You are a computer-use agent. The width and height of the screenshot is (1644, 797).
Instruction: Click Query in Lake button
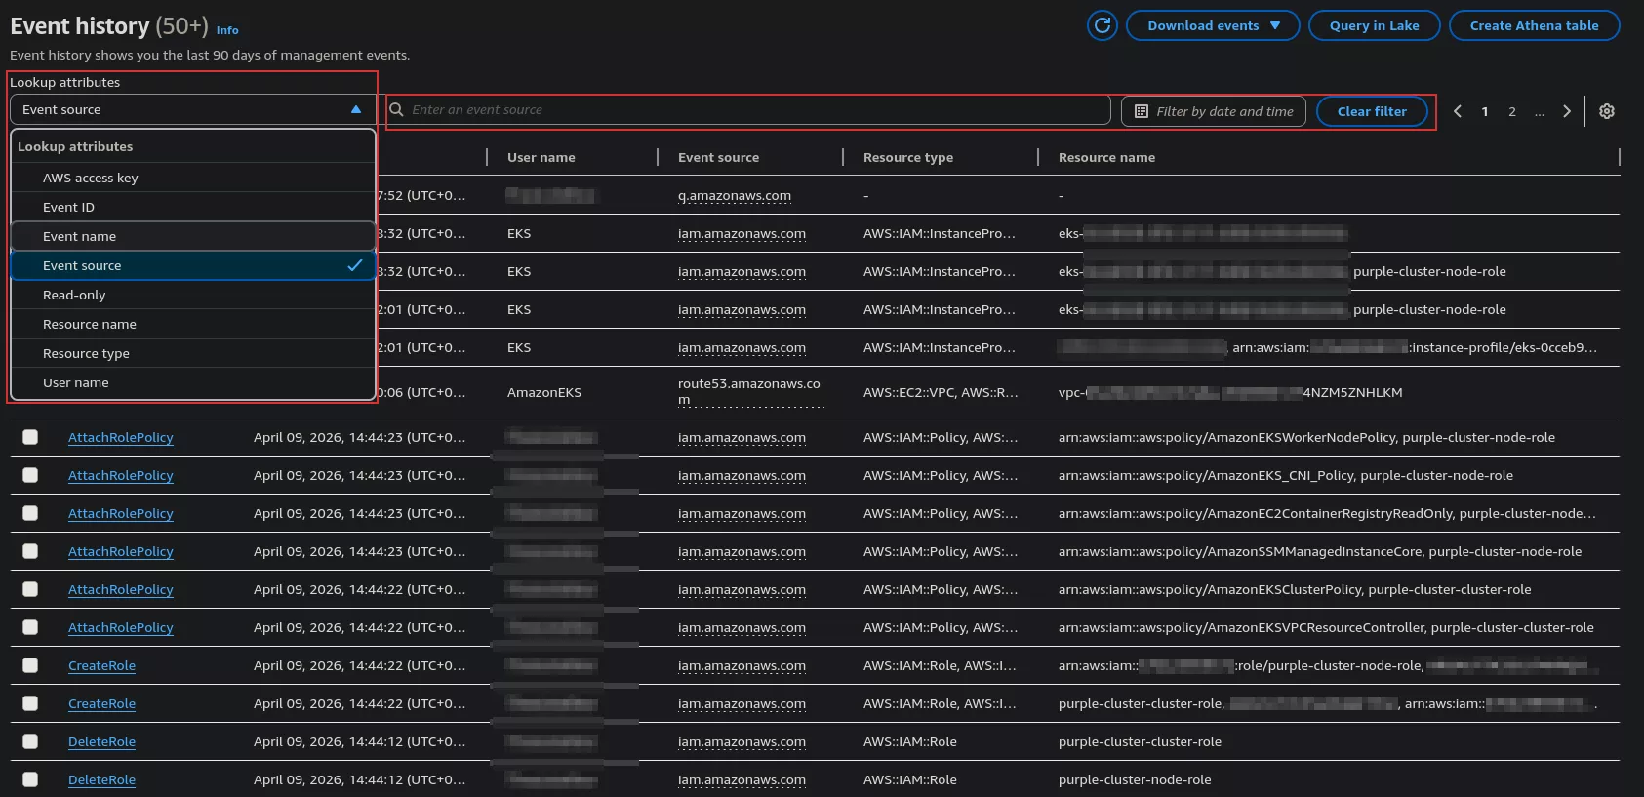click(x=1374, y=25)
